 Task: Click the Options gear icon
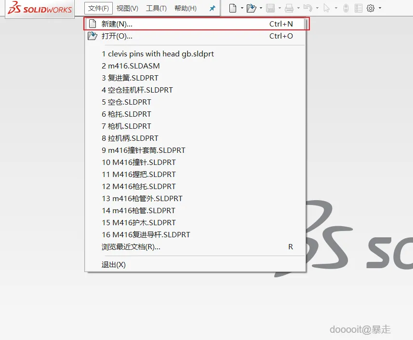pos(371,8)
